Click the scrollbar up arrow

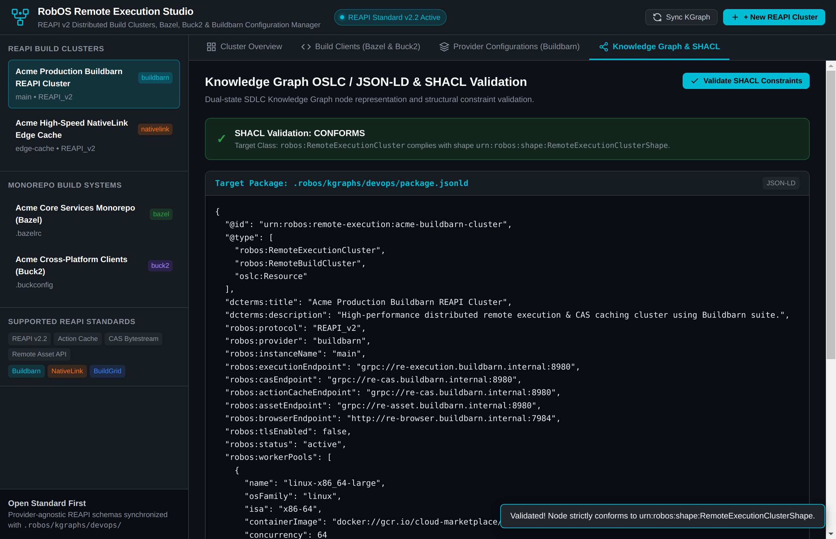[x=831, y=65]
